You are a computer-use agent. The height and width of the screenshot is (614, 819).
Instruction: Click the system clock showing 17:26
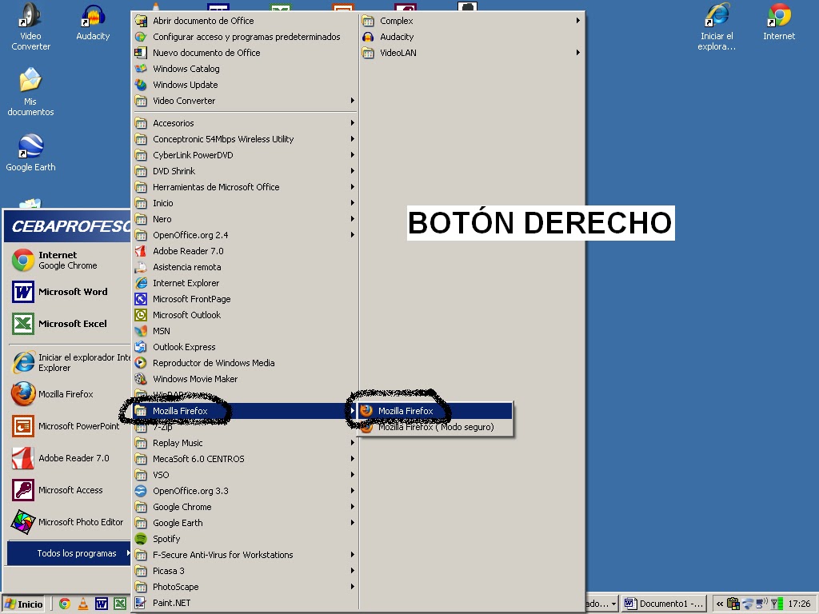pos(799,604)
